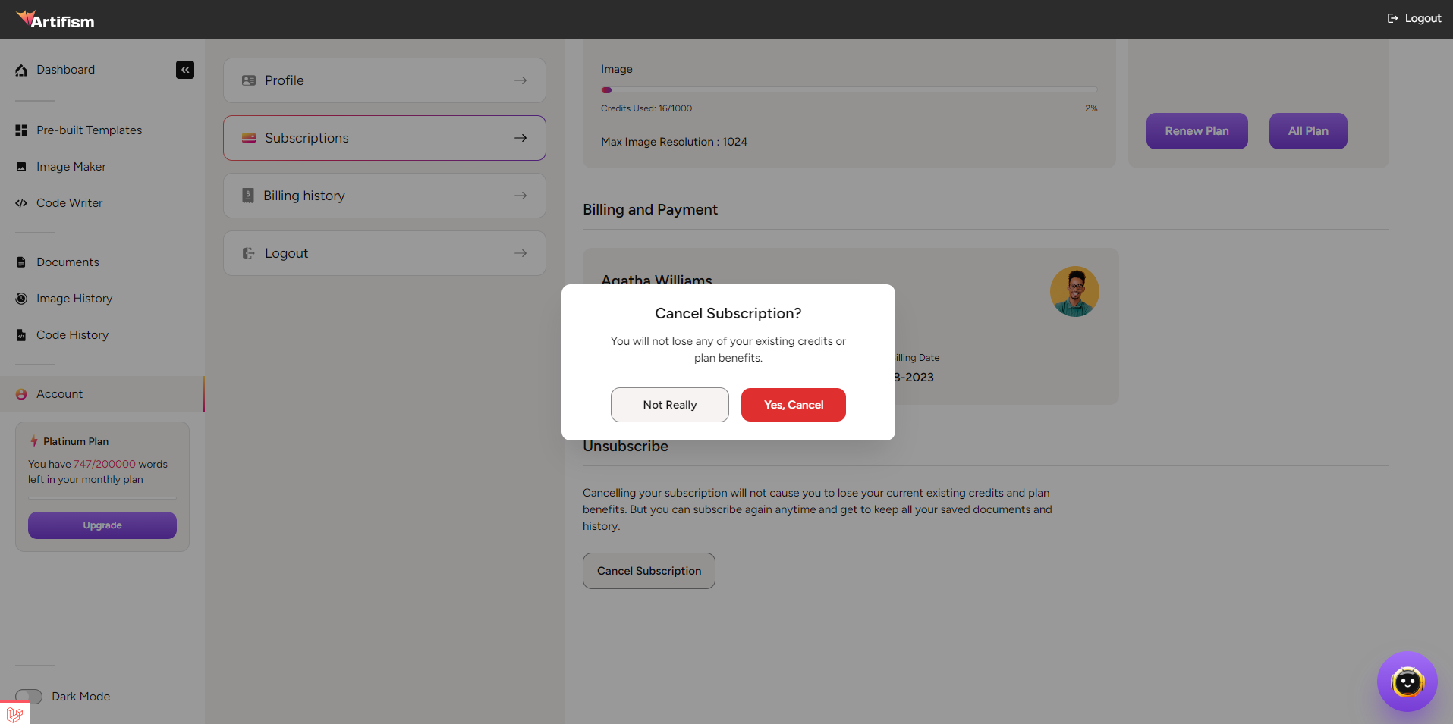Screen dimensions: 1453x724
Task: Select the Subscriptions menu item
Action: click(307, 137)
